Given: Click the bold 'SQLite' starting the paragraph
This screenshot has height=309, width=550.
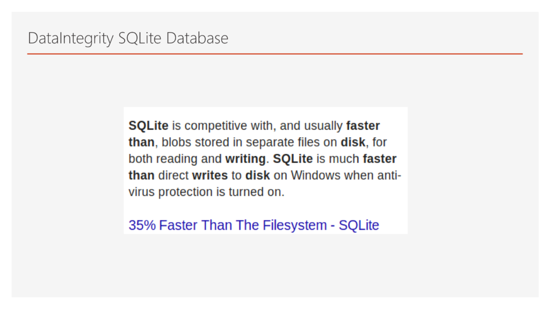Looking at the screenshot, I should (x=148, y=126).
